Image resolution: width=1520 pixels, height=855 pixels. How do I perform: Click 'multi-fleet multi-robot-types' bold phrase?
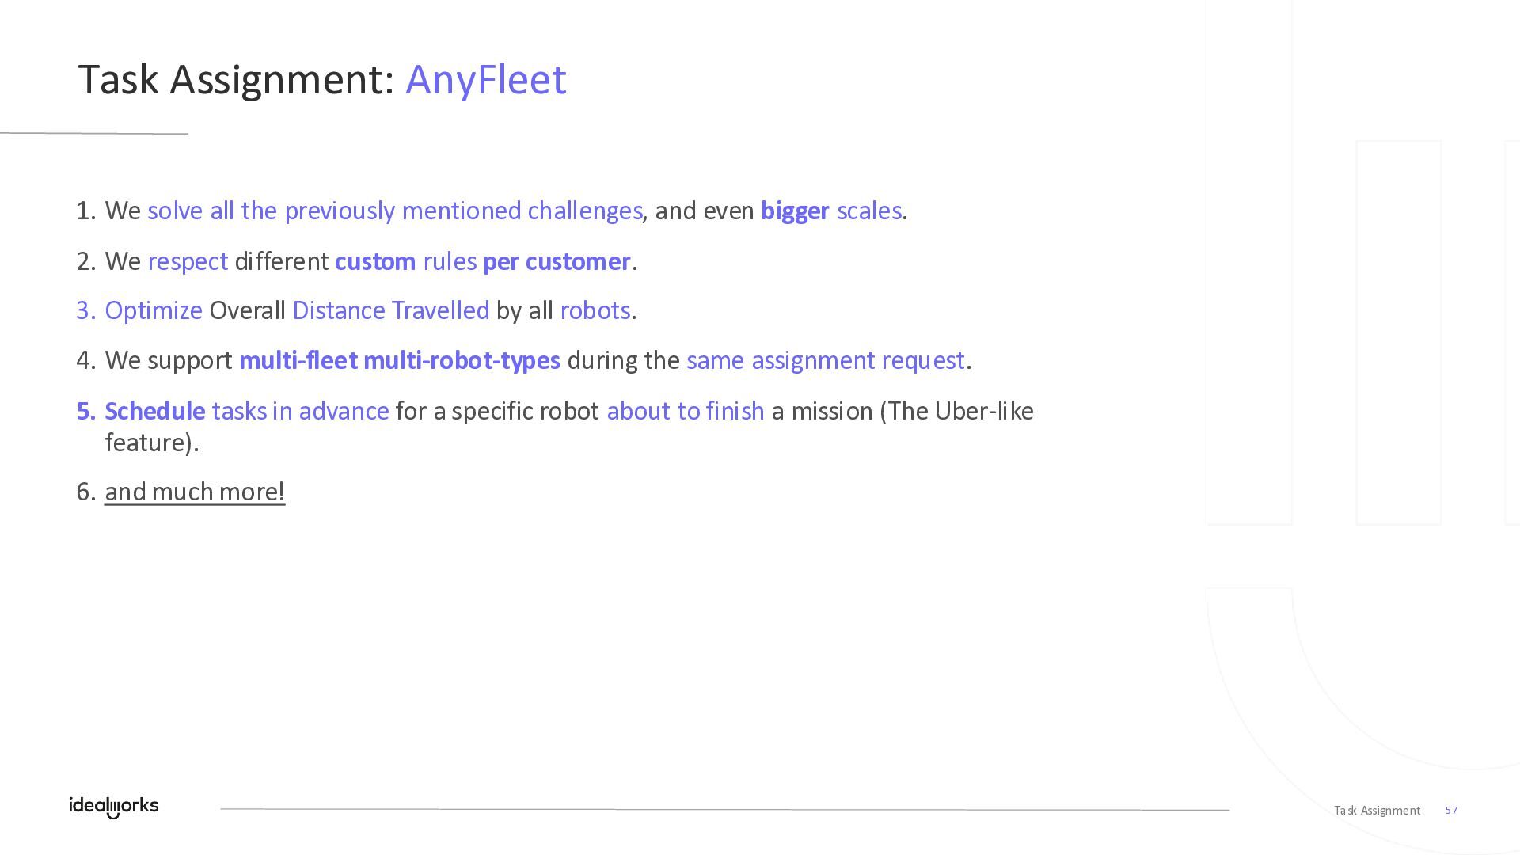tap(400, 360)
